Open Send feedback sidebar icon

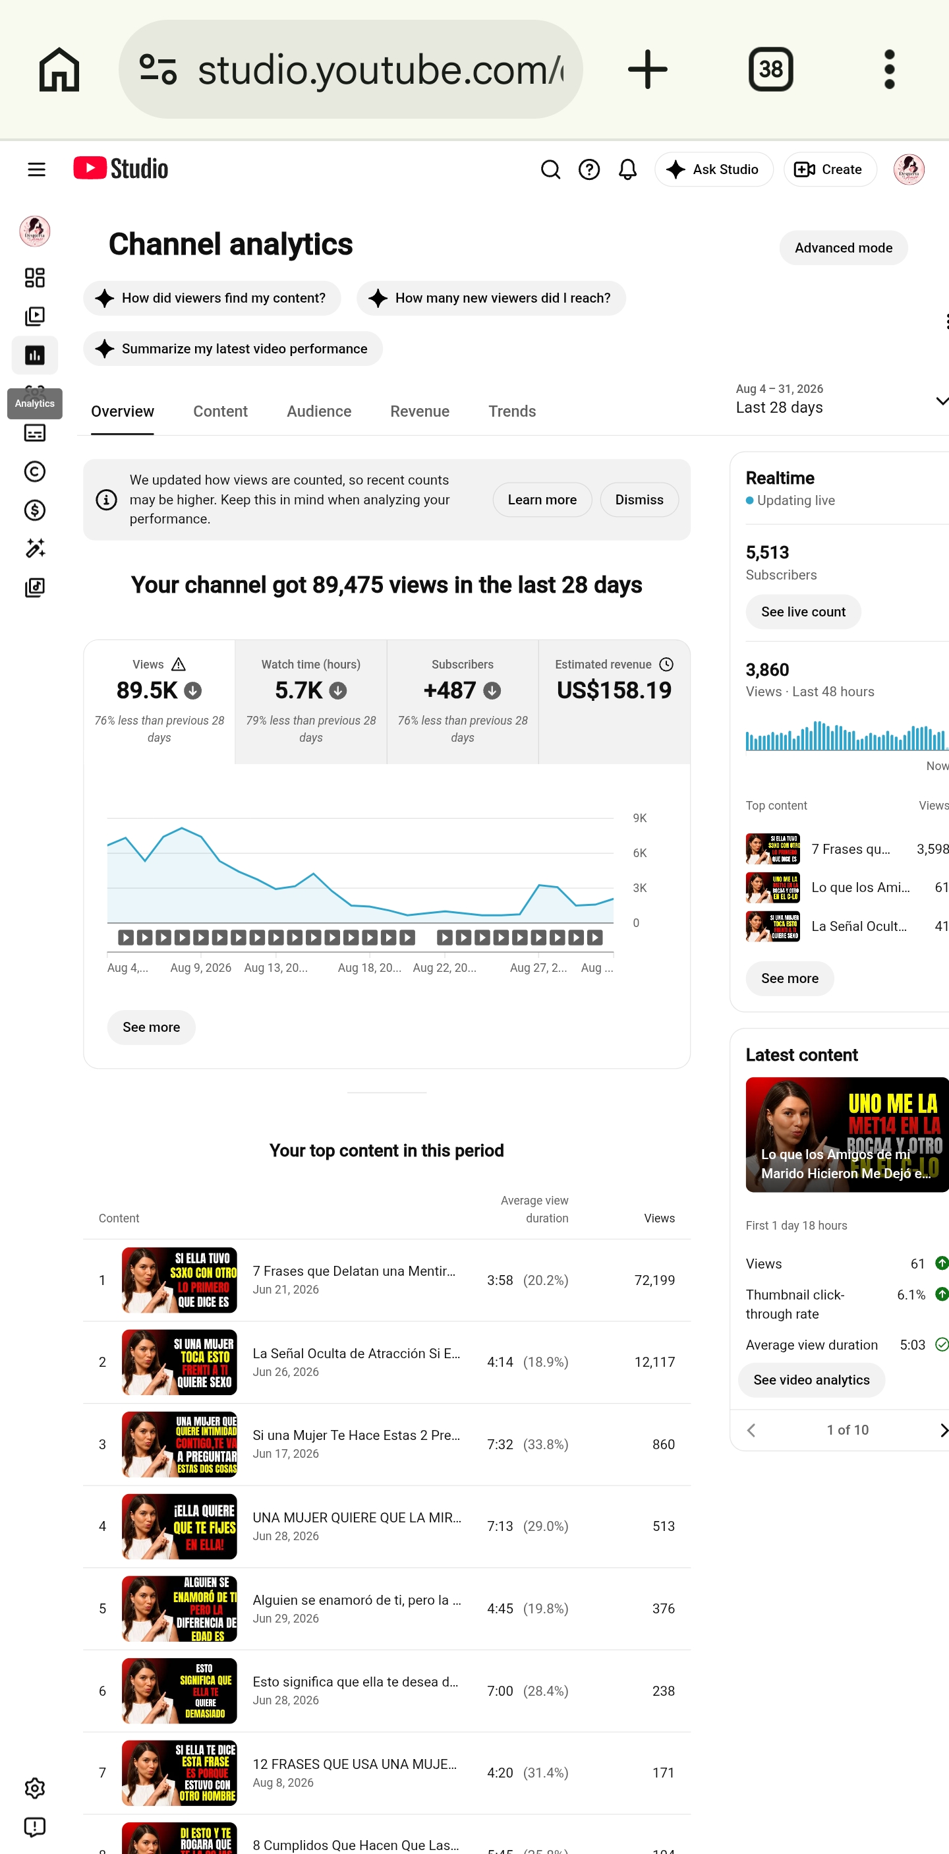click(x=34, y=1827)
